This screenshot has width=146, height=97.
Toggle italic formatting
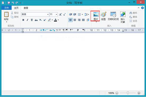tap(27, 20)
